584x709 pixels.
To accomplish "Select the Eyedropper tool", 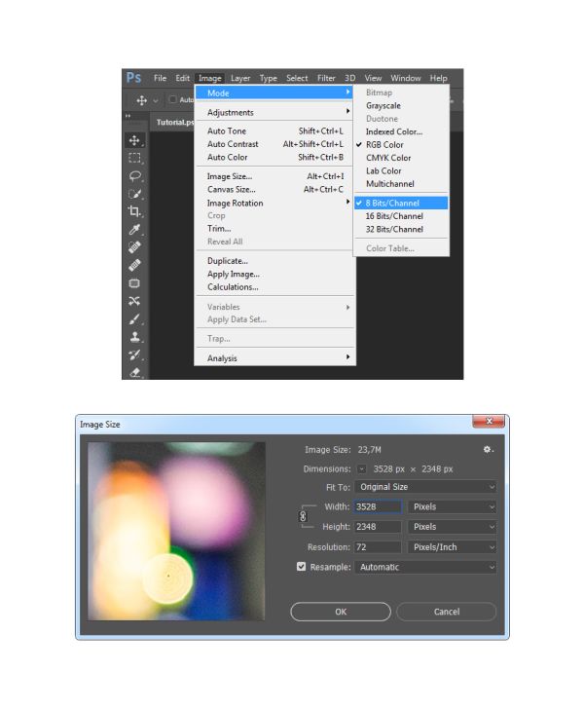I will (134, 229).
